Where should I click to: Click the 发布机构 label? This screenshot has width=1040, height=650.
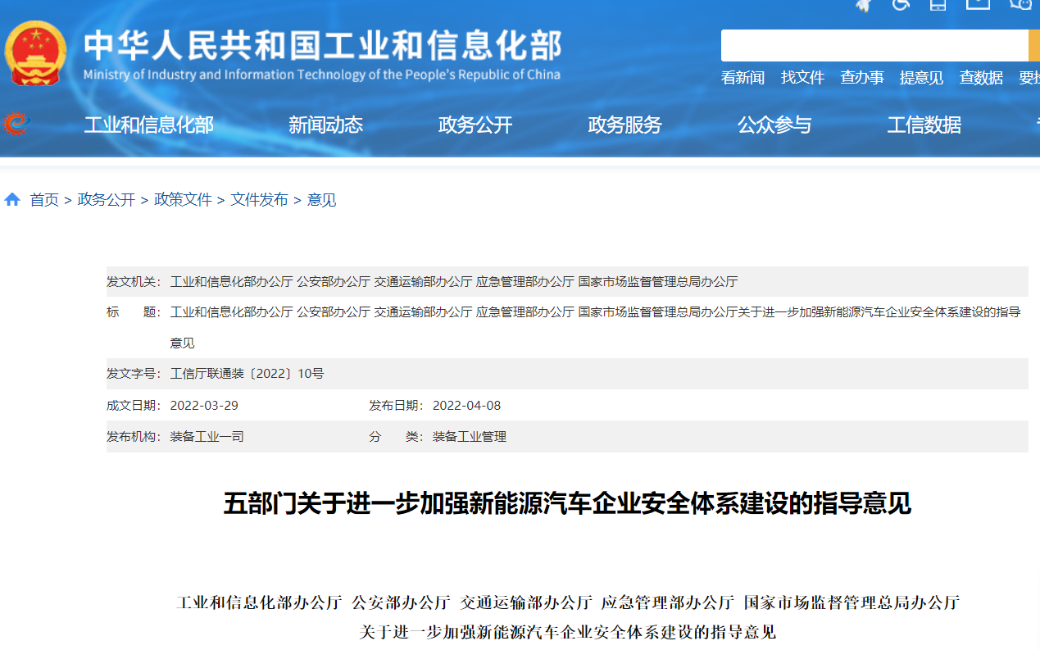click(x=134, y=437)
